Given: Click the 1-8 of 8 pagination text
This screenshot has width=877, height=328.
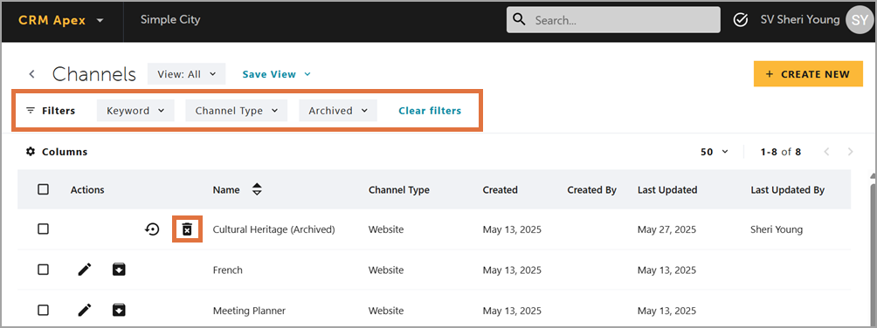Looking at the screenshot, I should pos(781,152).
